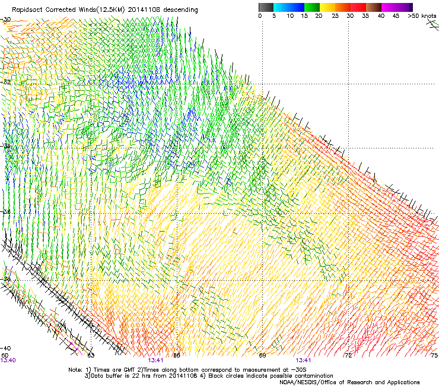Click the cyan-blue 5-15 knots legend band

click(x=289, y=7)
